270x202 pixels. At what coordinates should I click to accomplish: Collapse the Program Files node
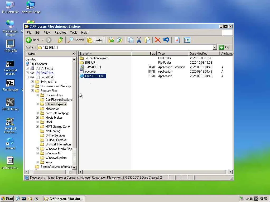click(x=32, y=90)
